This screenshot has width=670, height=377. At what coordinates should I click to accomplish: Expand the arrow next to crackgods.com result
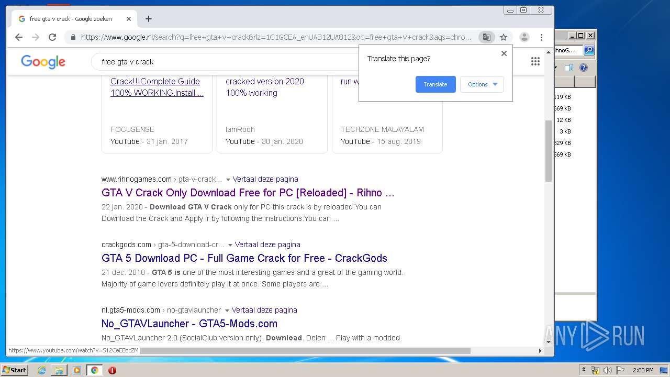(230, 245)
